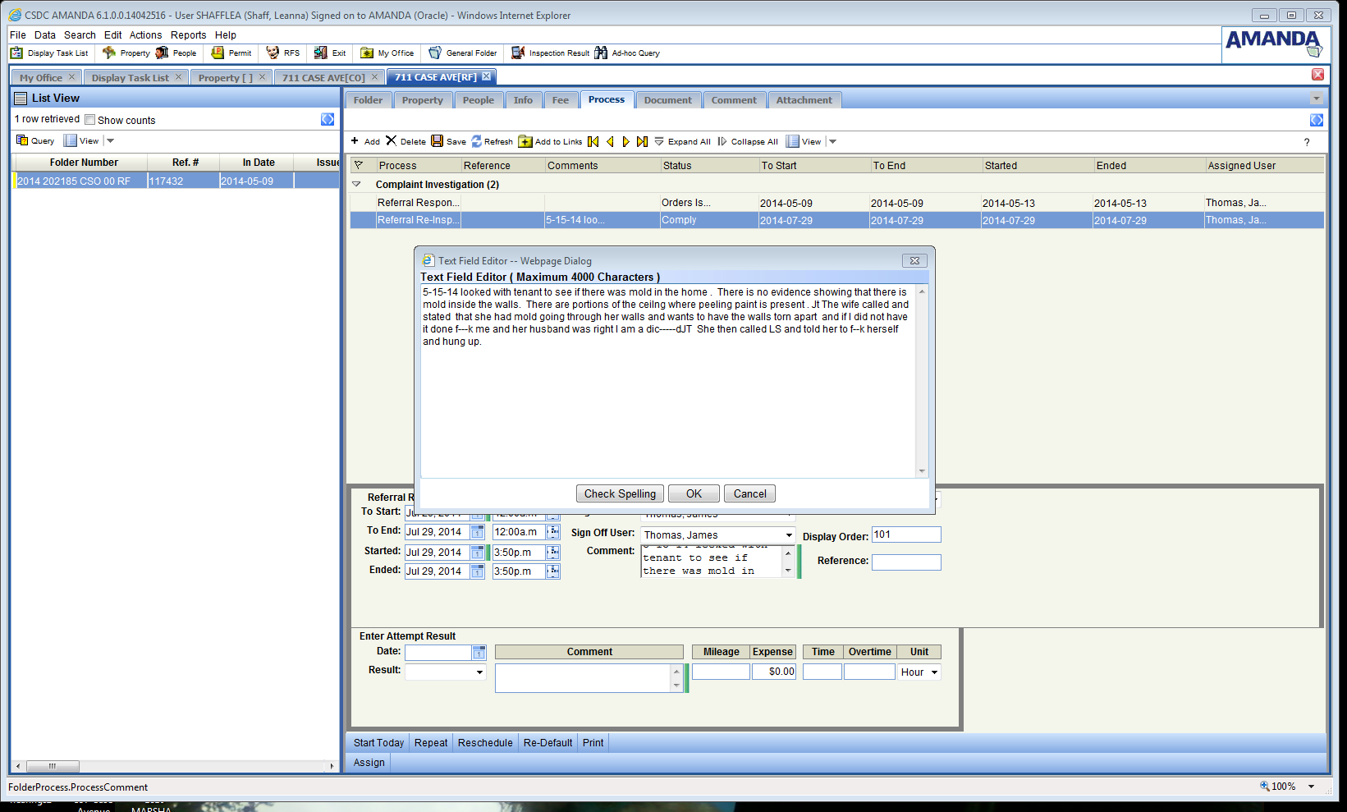Open the Unit Hour dropdown
This screenshot has width=1347, height=812.
[x=934, y=672]
